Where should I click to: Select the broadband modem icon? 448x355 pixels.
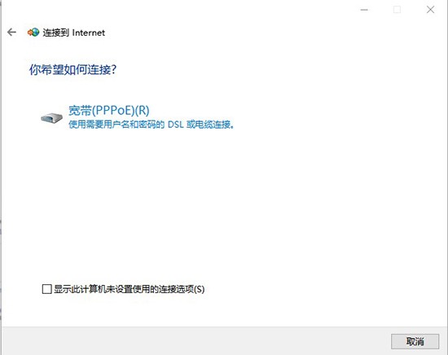pos(51,118)
